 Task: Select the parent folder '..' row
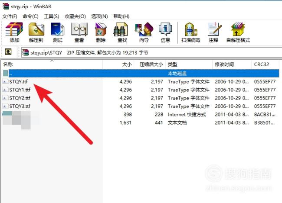point(141,74)
